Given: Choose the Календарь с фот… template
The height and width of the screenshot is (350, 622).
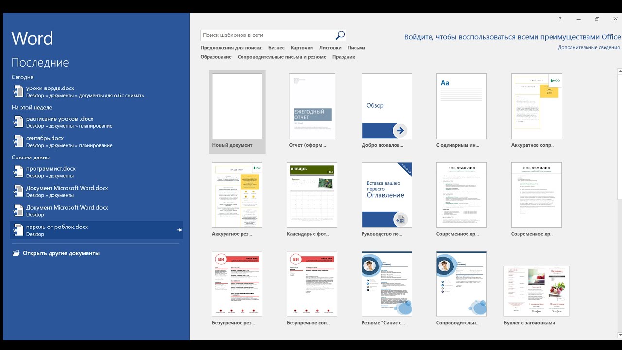Looking at the screenshot, I should coord(312,200).
